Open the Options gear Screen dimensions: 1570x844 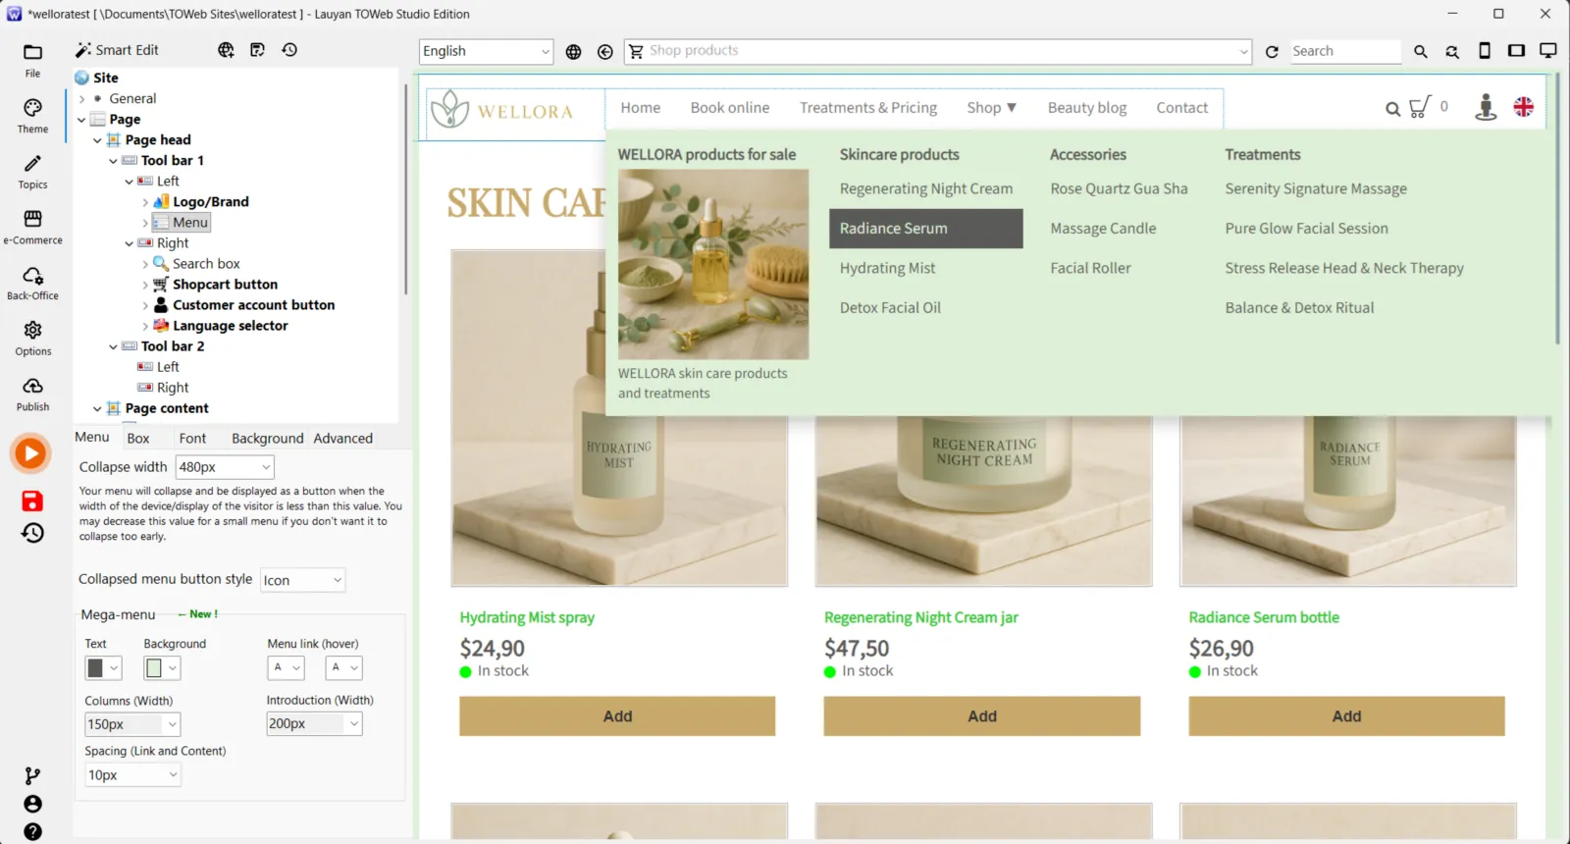coord(32,339)
